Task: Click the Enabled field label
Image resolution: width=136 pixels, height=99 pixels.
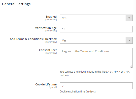Action: (51, 17)
